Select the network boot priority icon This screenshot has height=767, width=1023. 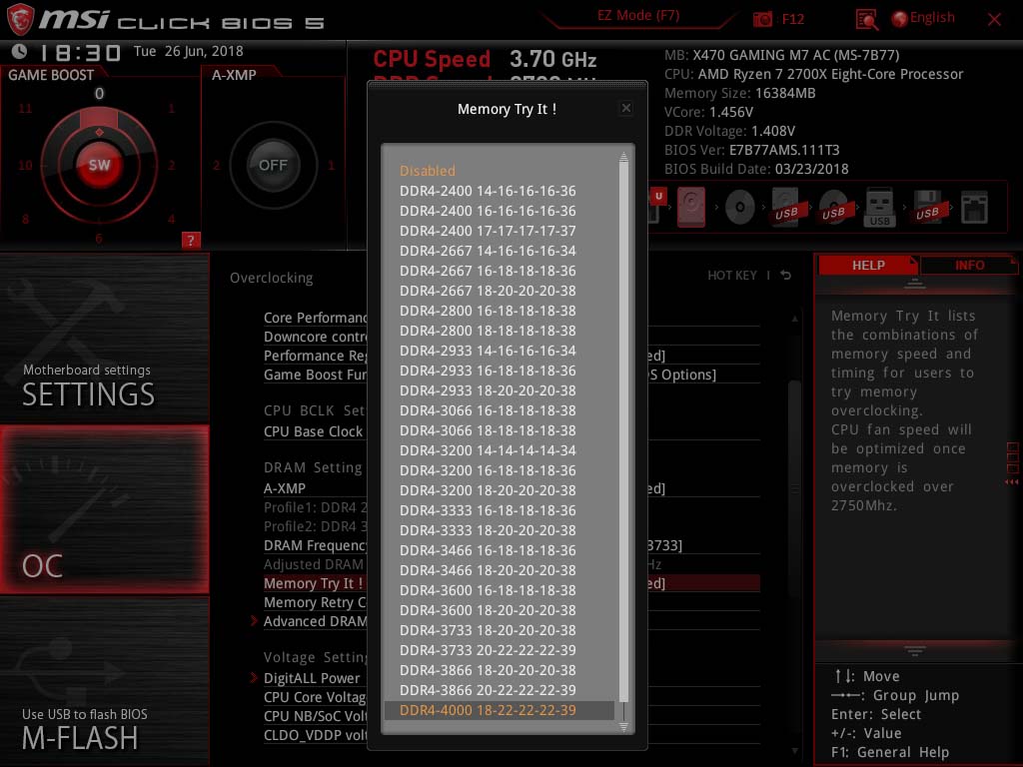click(x=974, y=208)
